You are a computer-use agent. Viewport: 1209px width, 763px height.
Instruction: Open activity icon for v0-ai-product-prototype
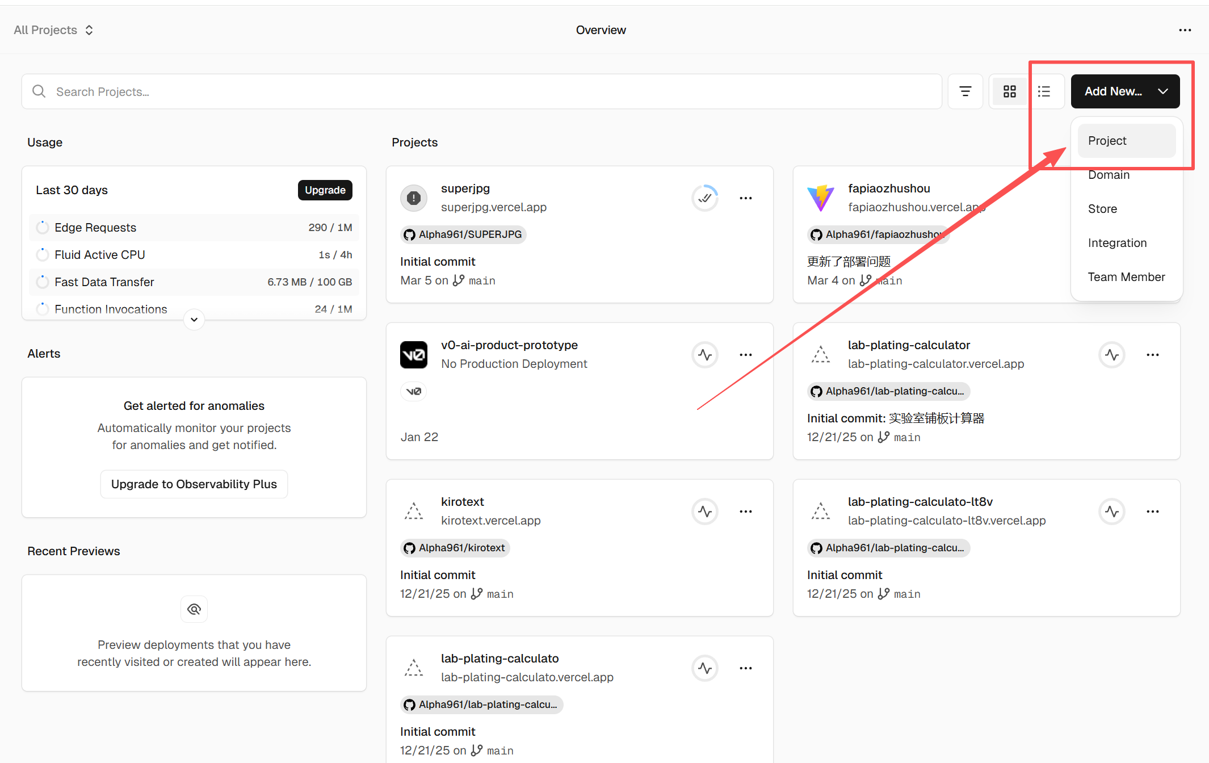click(705, 355)
